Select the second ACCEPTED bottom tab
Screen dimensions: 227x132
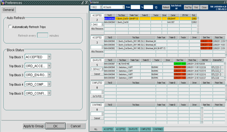pyautogui.click(x=121, y=129)
